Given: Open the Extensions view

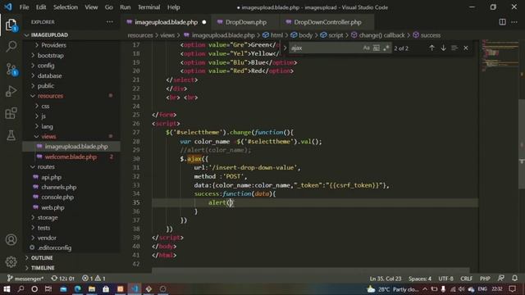Looking at the screenshot, I should point(11,113).
